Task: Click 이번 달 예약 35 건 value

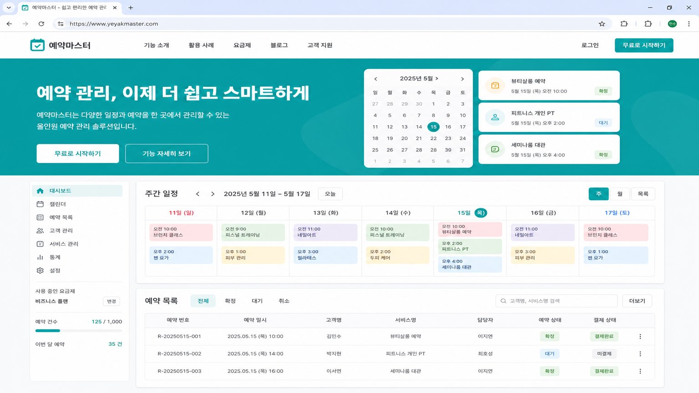Action: point(115,344)
